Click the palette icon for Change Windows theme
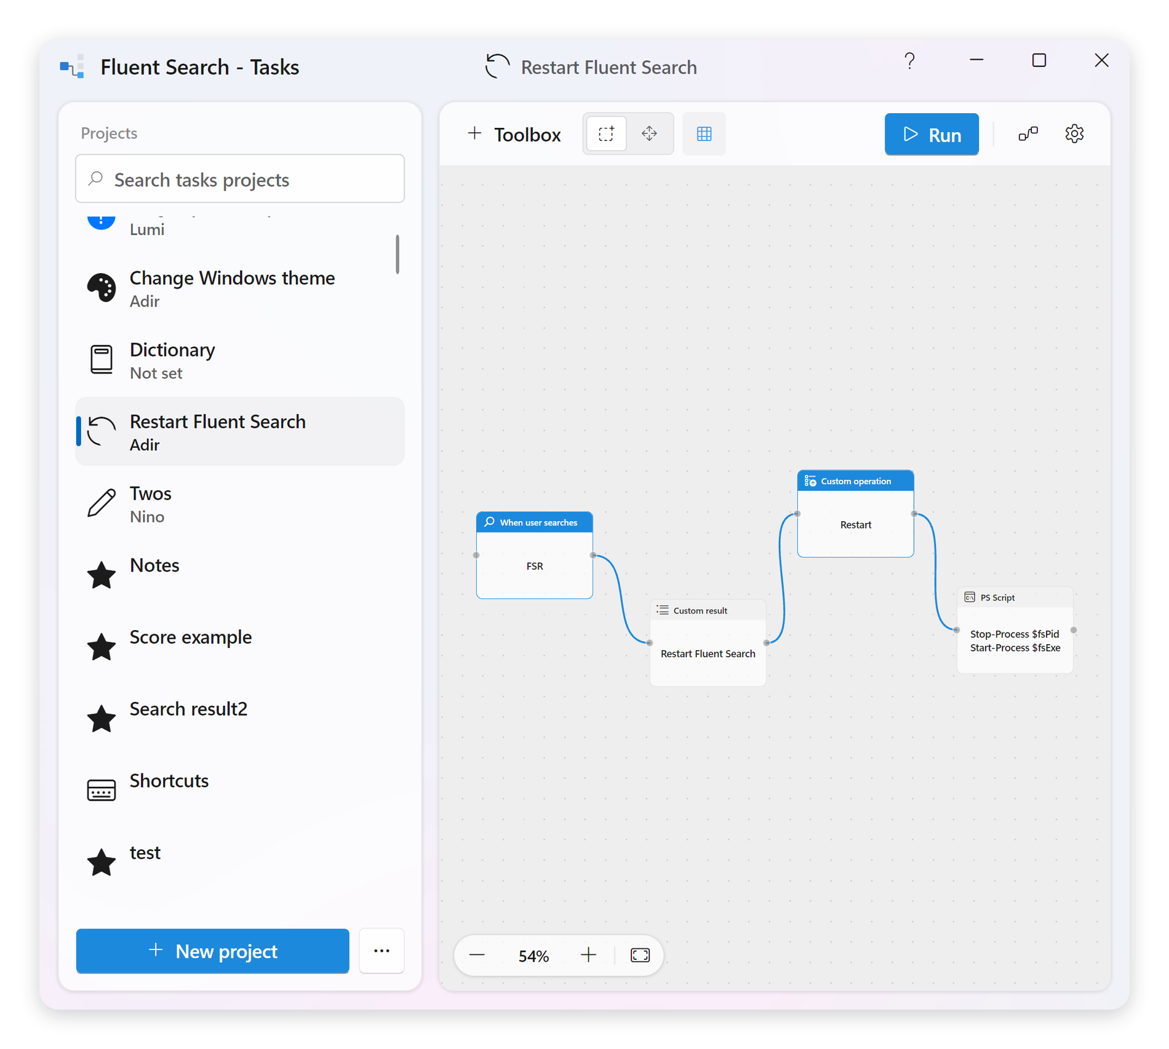Screen dimensions: 1169x1049 (101, 288)
